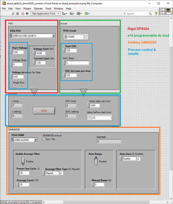Open the 15pt Application Font dropdown
The image size is (173, 204).
(x=45, y=14)
